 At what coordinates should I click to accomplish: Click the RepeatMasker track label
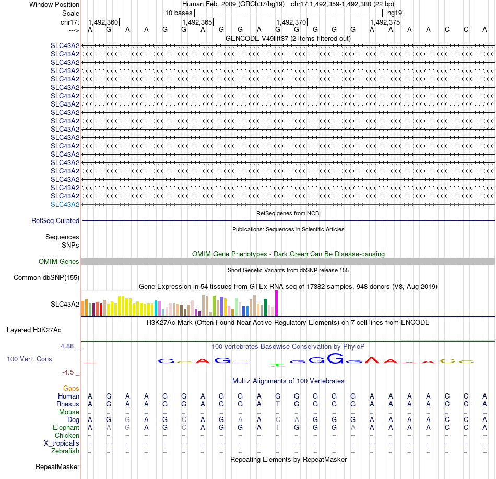(x=57, y=466)
